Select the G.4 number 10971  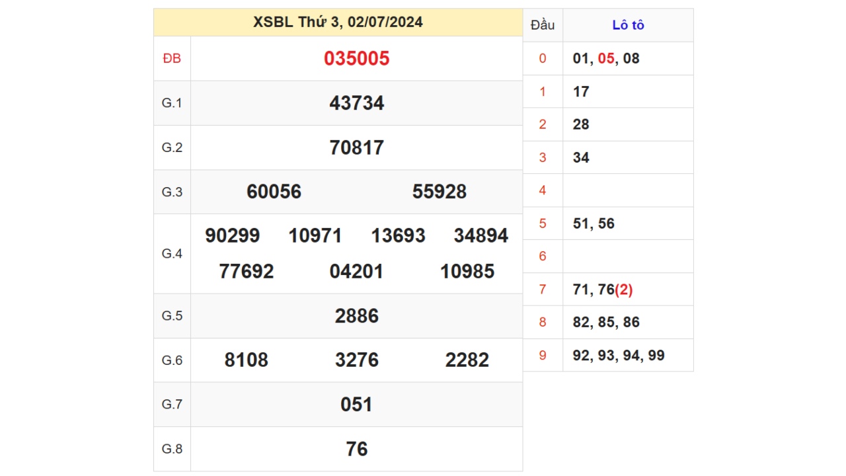tap(315, 236)
